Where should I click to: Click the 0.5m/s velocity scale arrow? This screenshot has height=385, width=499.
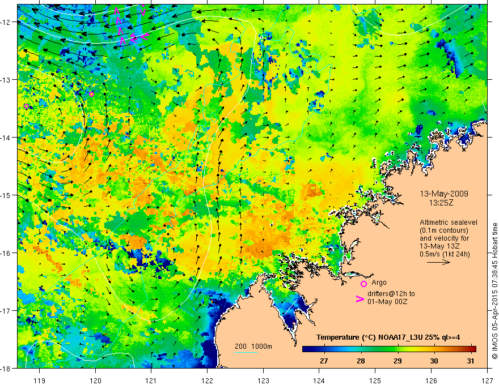(x=438, y=262)
